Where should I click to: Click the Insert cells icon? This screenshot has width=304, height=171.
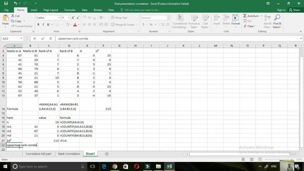[x=217, y=18]
